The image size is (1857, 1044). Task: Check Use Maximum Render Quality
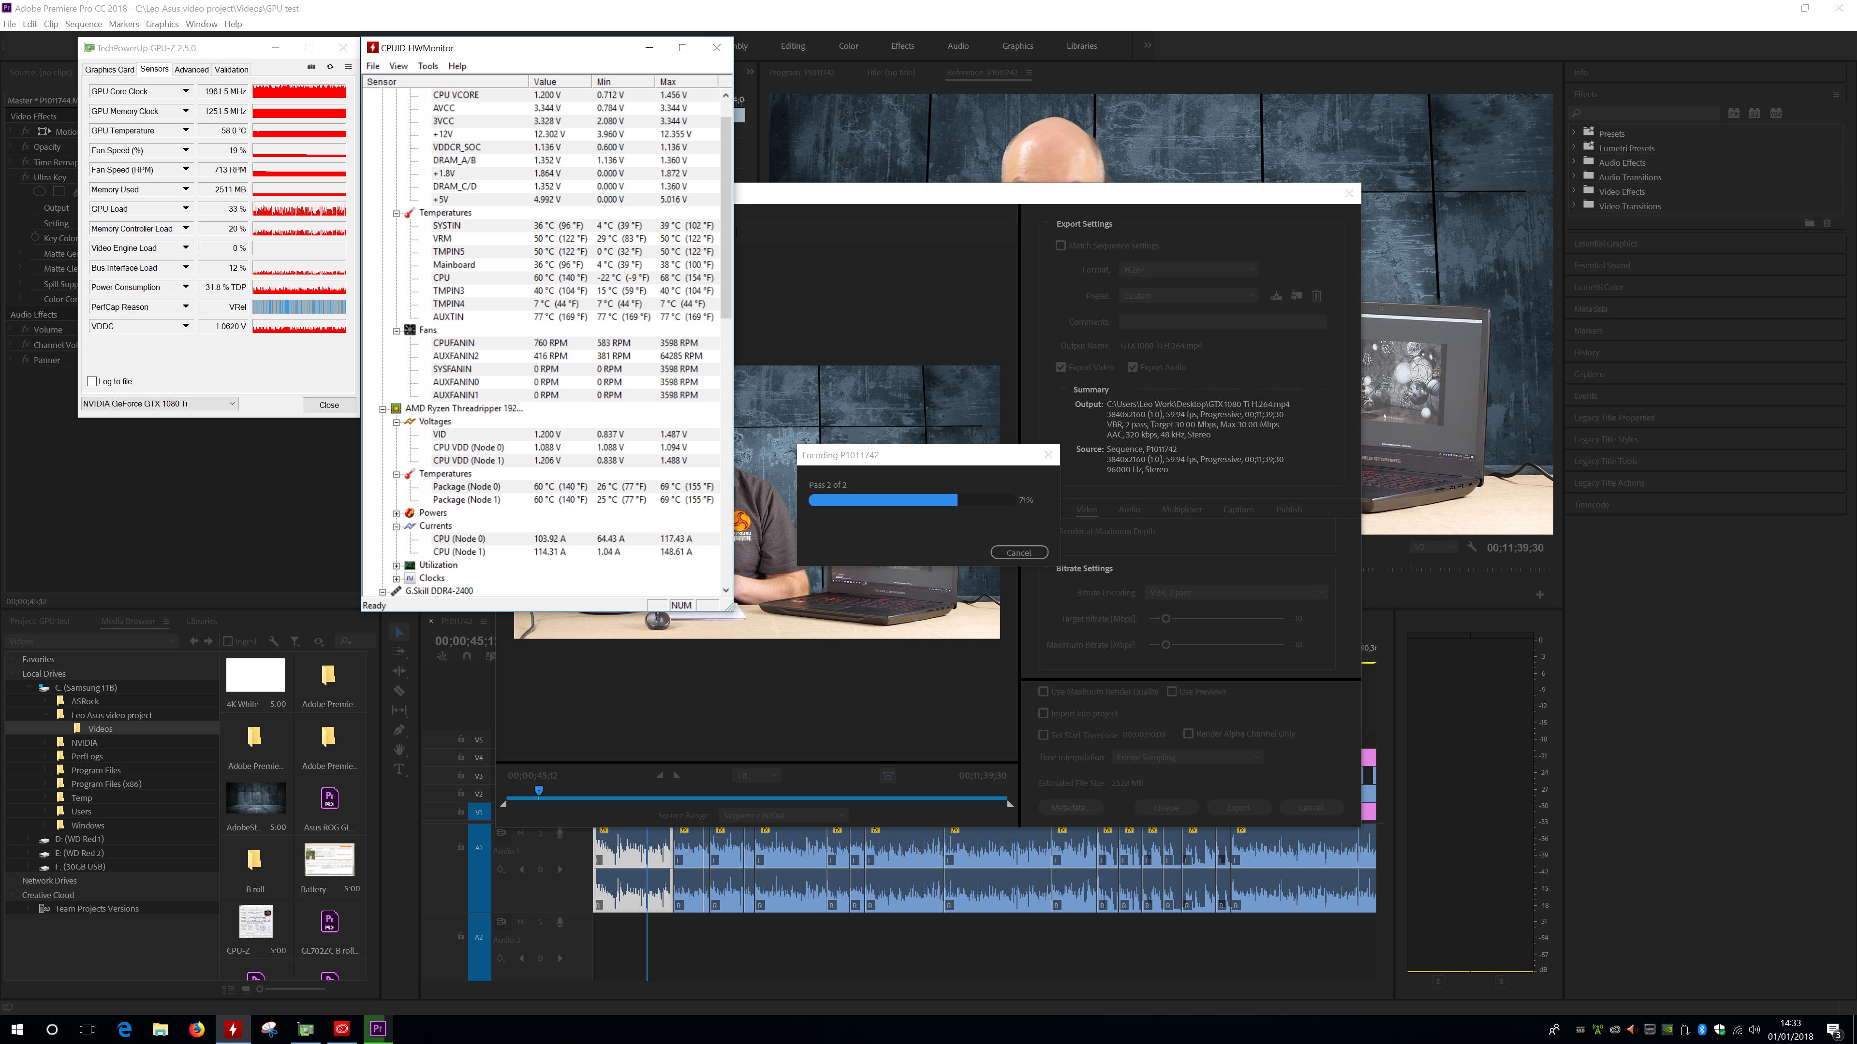(x=1043, y=692)
